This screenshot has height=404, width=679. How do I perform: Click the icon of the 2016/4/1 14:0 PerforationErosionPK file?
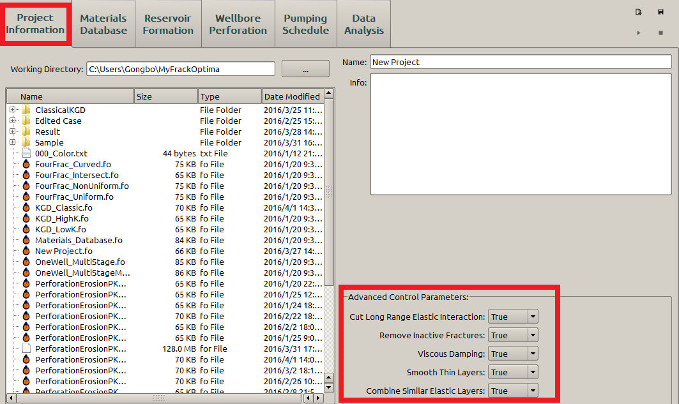click(26, 359)
